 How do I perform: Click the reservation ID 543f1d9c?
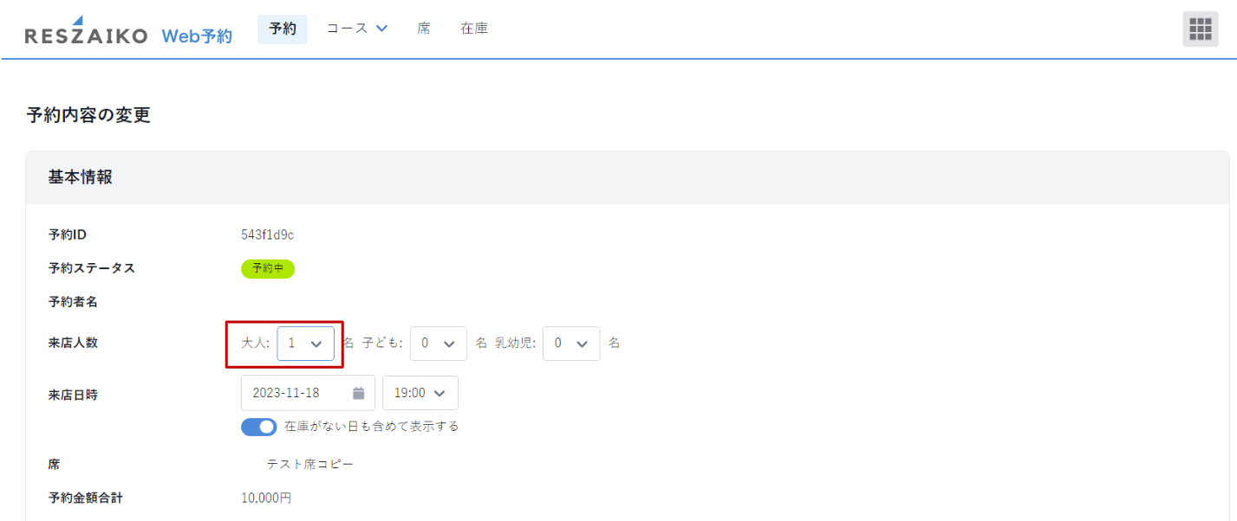(268, 235)
